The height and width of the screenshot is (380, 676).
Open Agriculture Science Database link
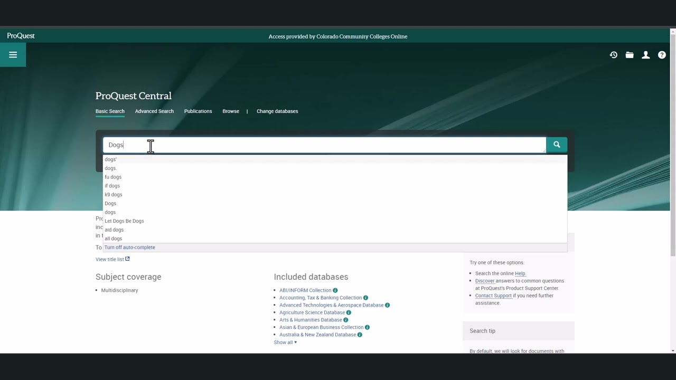(312, 312)
